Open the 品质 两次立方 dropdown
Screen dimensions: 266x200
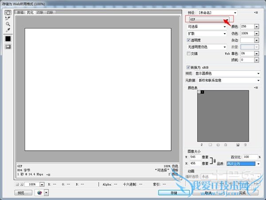tap(243, 164)
